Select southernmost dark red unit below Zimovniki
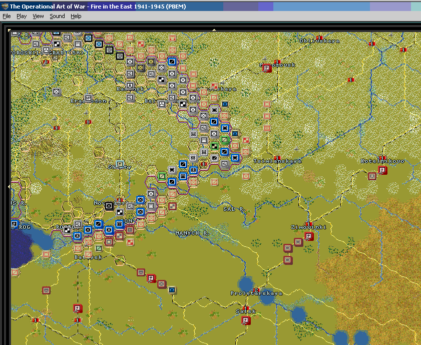421x345 pixels. [x=288, y=260]
